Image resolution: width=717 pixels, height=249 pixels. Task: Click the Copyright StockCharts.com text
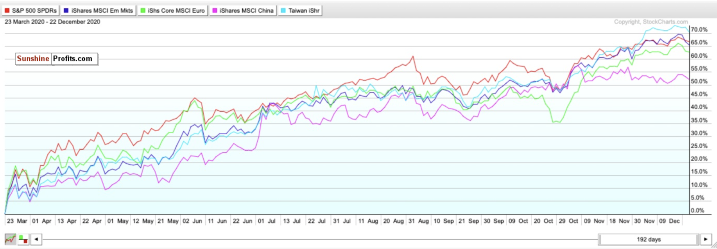651,22
